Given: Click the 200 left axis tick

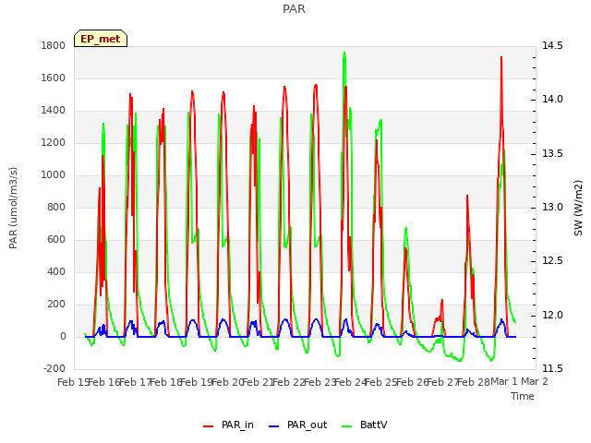Looking at the screenshot, I should [x=56, y=305].
